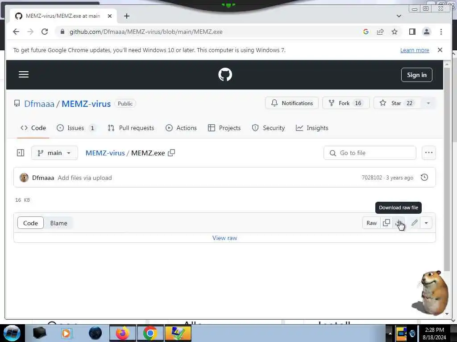The image size is (457, 342).
Task: Dismiss the Chrome update notification bar
Action: point(440,50)
